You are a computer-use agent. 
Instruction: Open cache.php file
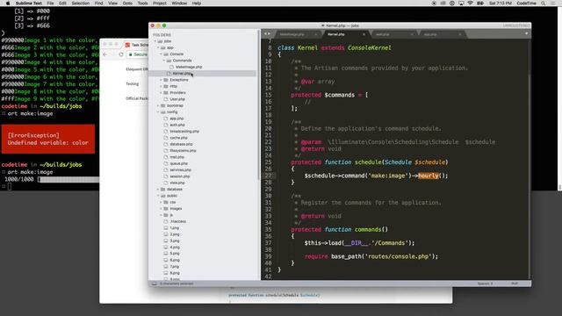[178, 138]
